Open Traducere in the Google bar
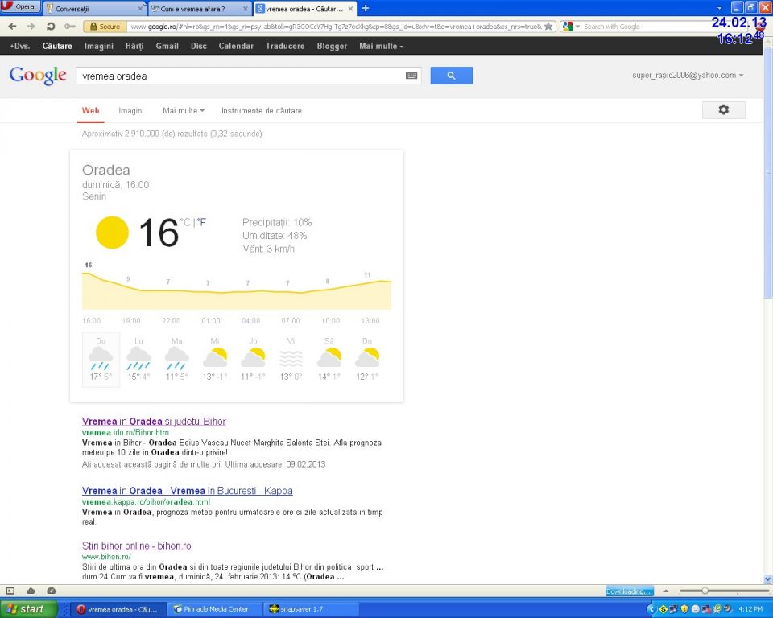The height and width of the screenshot is (618, 773). pyautogui.click(x=285, y=47)
